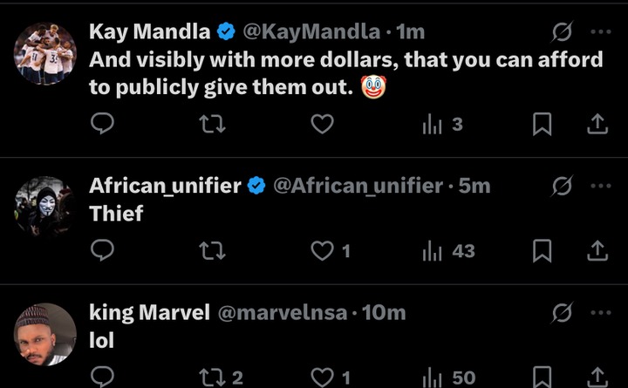Open more options on Kay Mandla's tweet
Screen dimensions: 628x388
601,31
